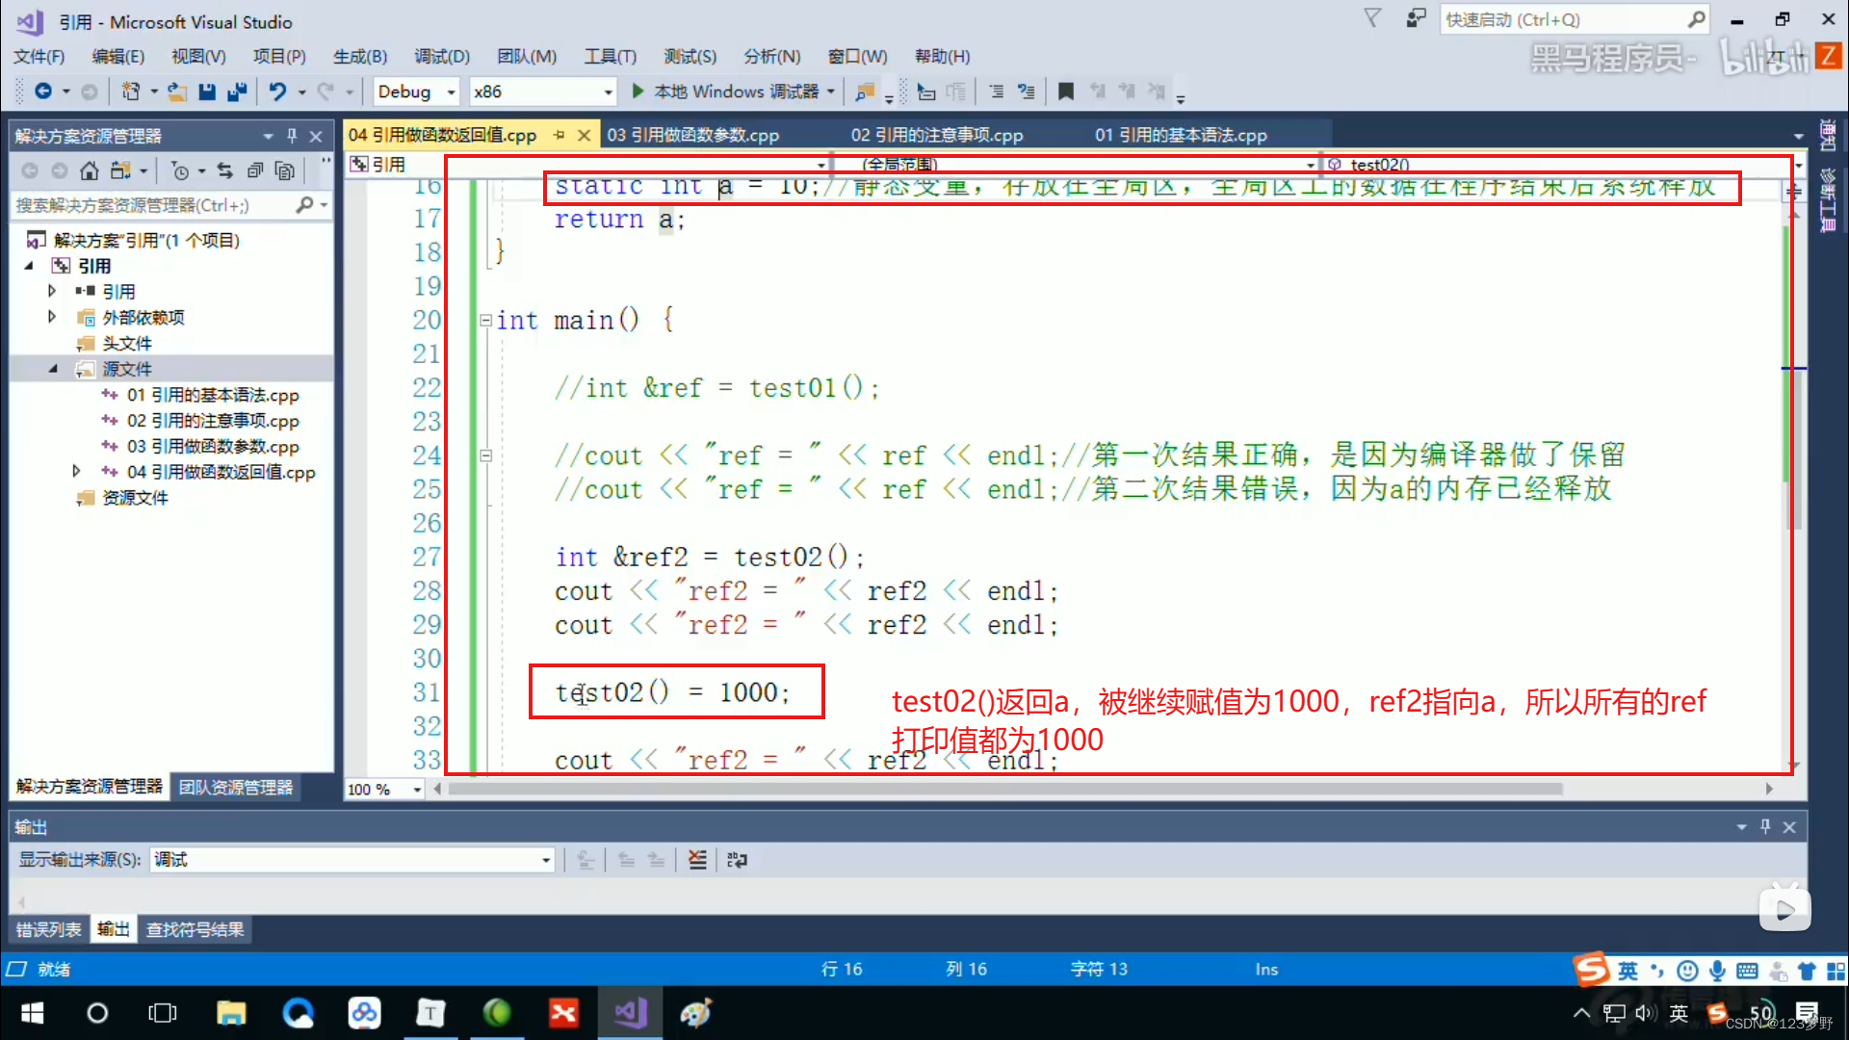Click the New Project toolbar icon
Image resolution: width=1849 pixels, height=1040 pixels.
(x=130, y=91)
